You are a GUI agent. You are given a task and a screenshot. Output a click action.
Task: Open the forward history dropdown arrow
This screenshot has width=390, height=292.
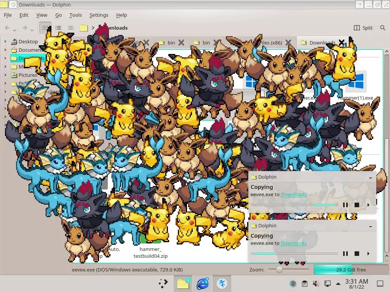tap(32, 30)
